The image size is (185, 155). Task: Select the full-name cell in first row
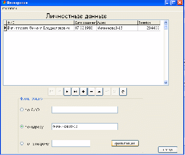coord(41,28)
